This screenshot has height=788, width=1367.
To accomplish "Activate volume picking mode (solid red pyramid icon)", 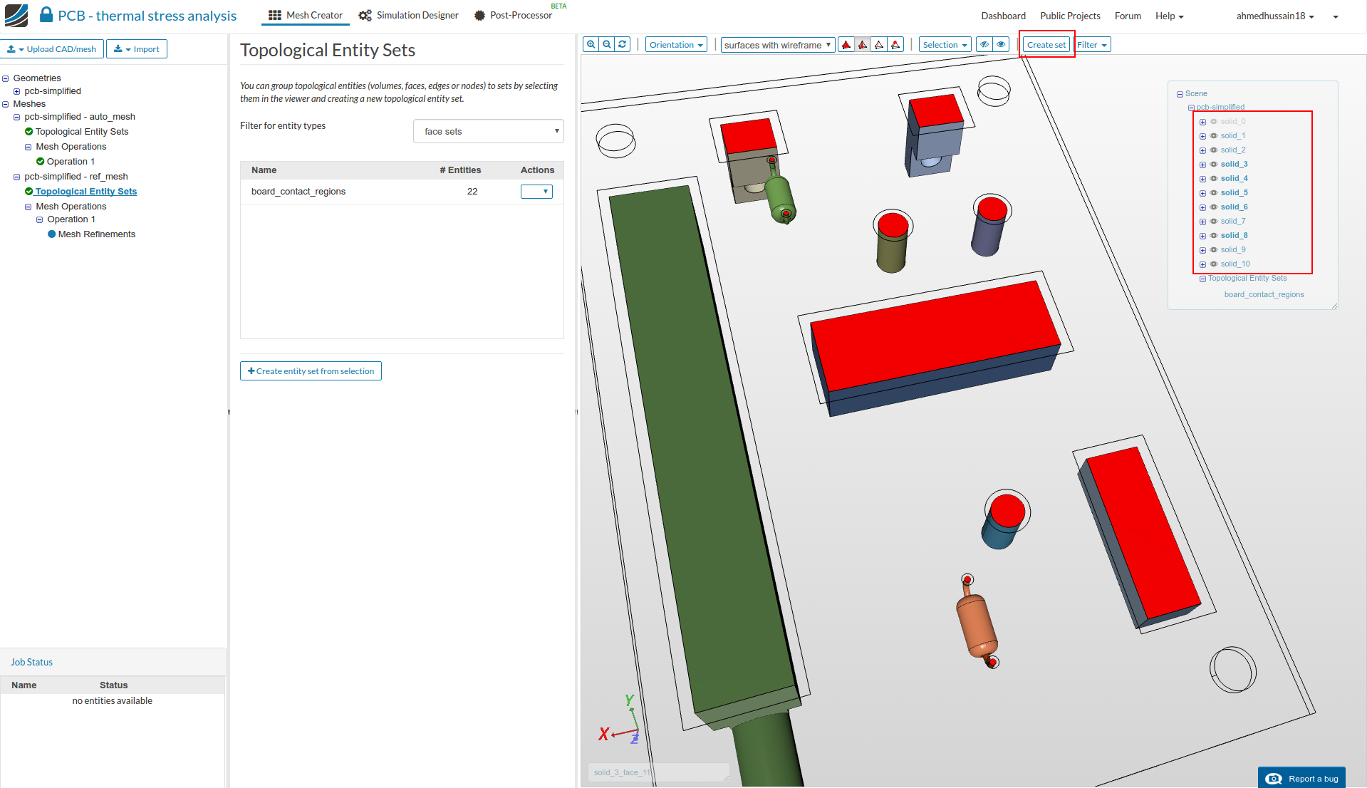I will coord(846,45).
